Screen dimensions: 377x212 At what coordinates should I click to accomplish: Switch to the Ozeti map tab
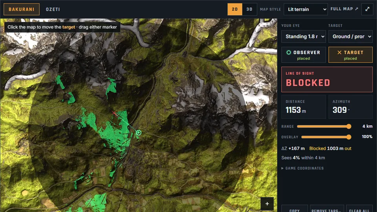coord(53,9)
